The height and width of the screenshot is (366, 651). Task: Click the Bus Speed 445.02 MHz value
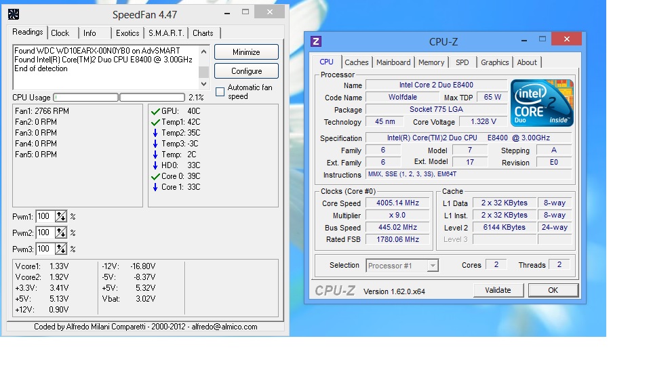[397, 228]
